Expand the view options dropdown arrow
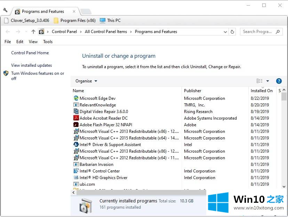Image resolution: width=288 pixels, height=217 pixels. [267, 81]
